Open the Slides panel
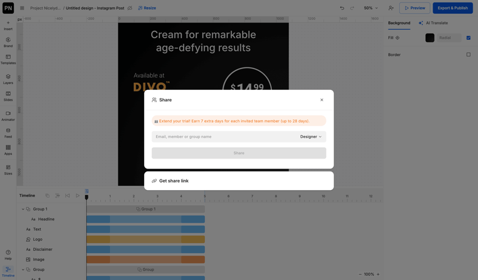 8,96
